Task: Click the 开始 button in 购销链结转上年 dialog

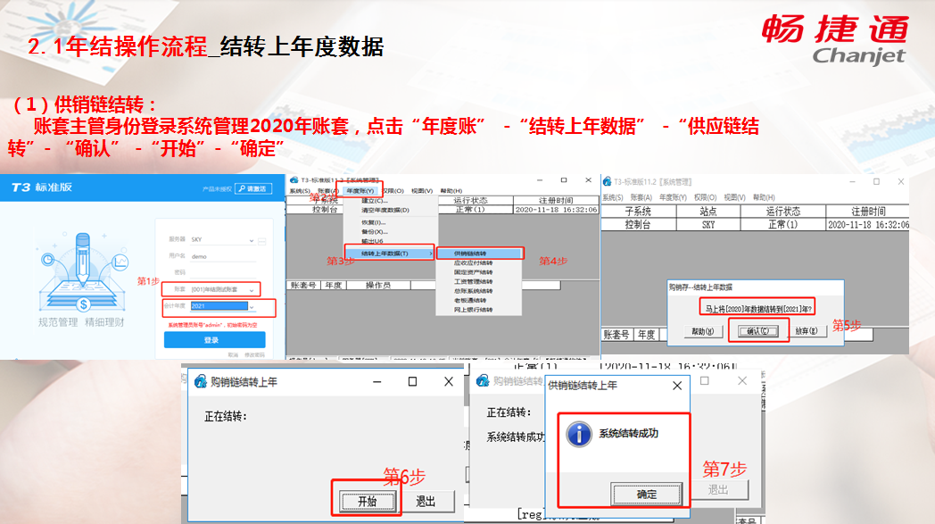Action: point(368,502)
